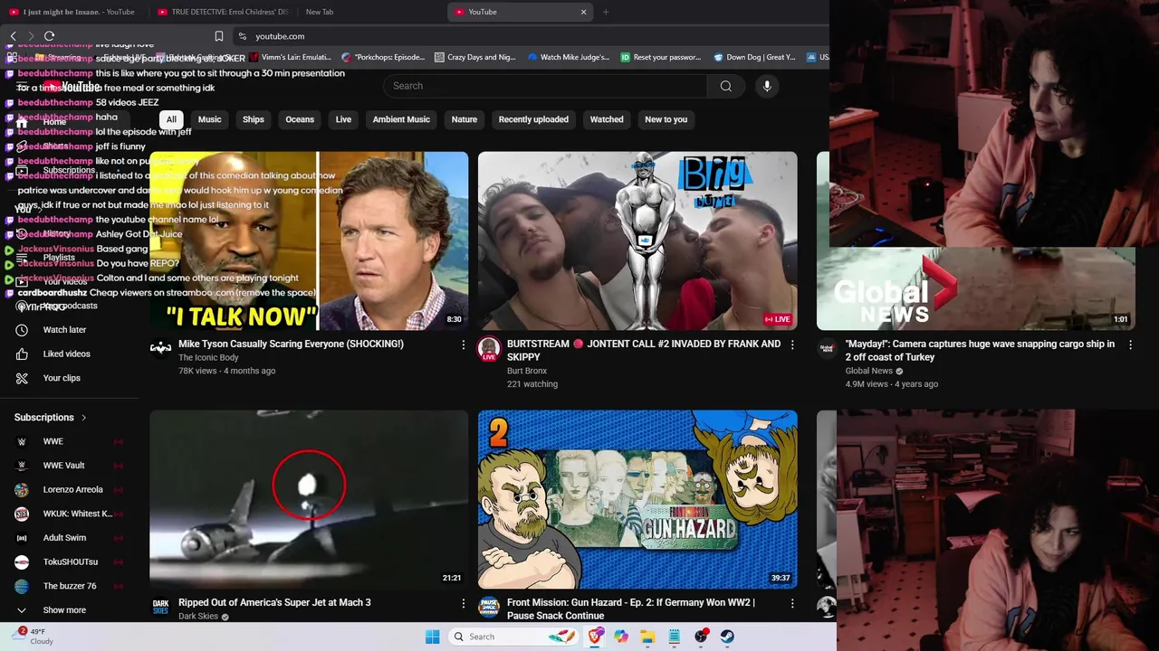This screenshot has width=1159, height=651.
Task: Switch to TRUE DETECTIVE browser tab
Action: [x=222, y=12]
